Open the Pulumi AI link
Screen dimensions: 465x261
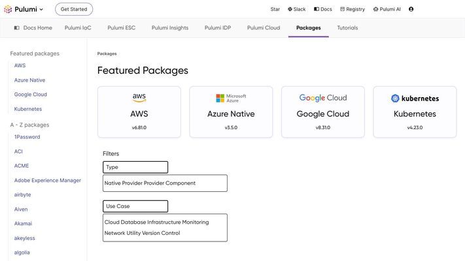(x=387, y=9)
